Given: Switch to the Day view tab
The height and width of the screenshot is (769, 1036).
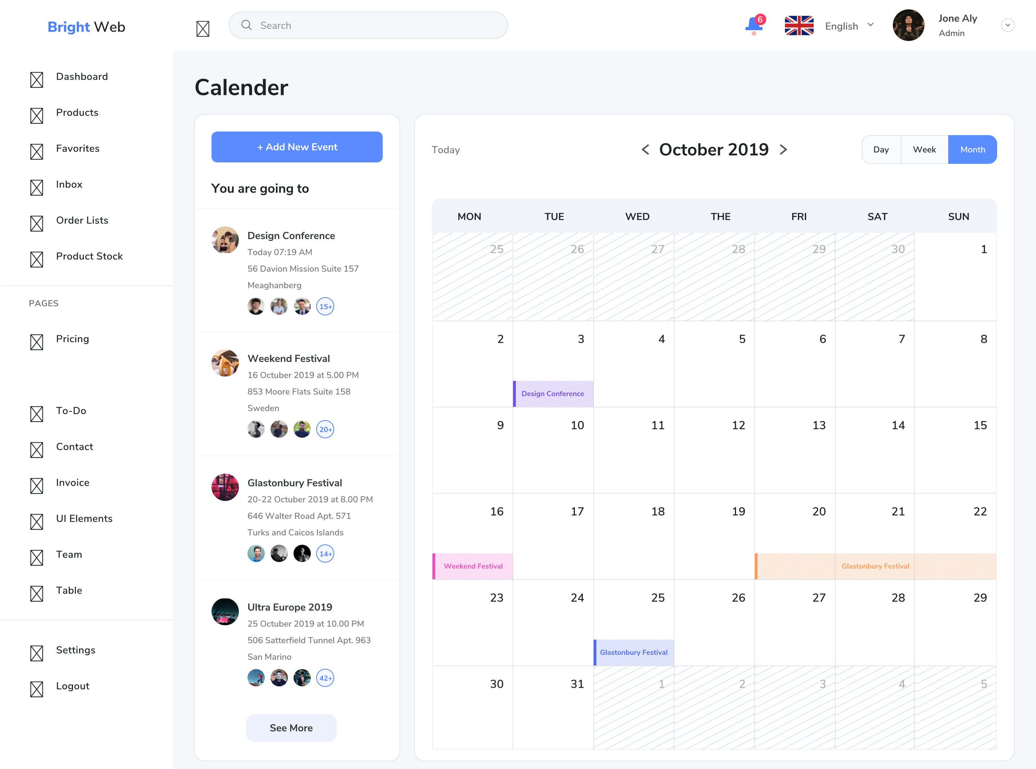Looking at the screenshot, I should click(881, 149).
